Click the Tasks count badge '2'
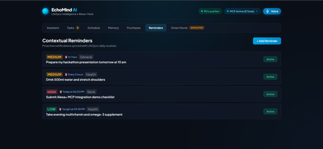The height and width of the screenshot is (149, 323). pos(78,28)
